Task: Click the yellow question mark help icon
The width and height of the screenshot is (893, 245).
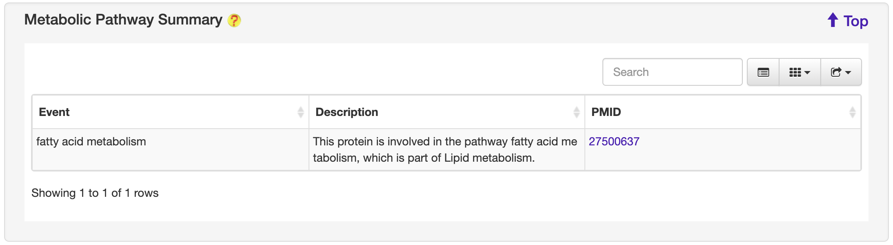Action: 234,20
